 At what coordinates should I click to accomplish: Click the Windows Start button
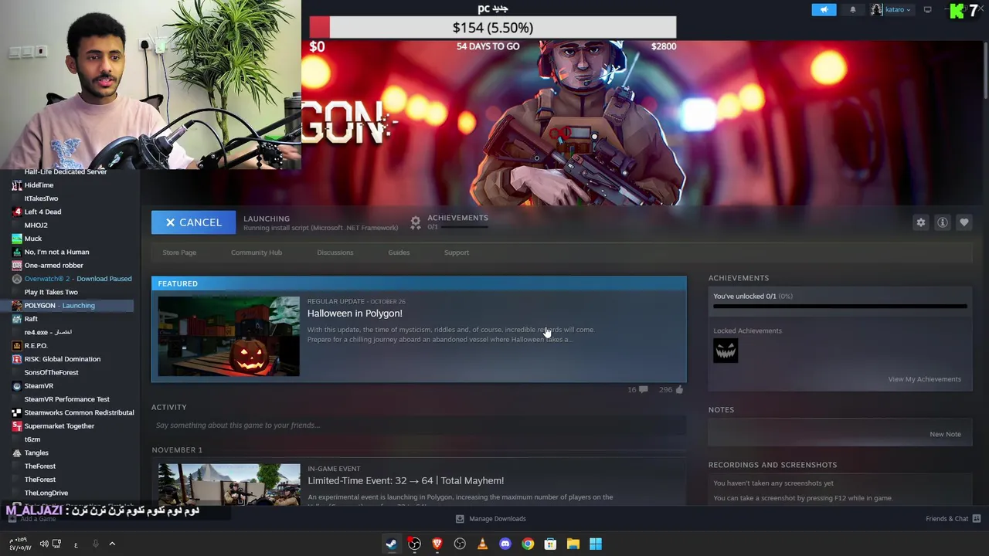tap(596, 544)
